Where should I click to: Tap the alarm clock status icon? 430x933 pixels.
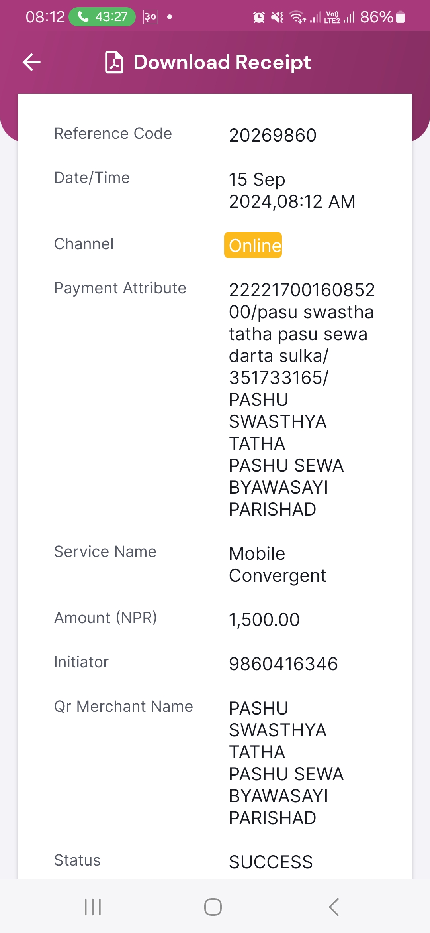(x=259, y=17)
